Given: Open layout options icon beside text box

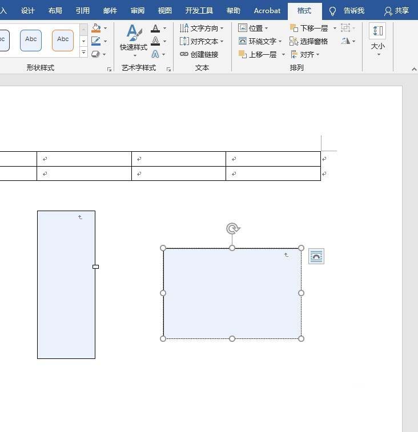Looking at the screenshot, I should [x=316, y=256].
